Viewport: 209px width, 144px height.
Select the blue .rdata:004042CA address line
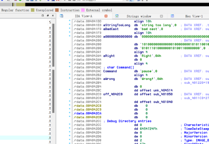pos(87,113)
